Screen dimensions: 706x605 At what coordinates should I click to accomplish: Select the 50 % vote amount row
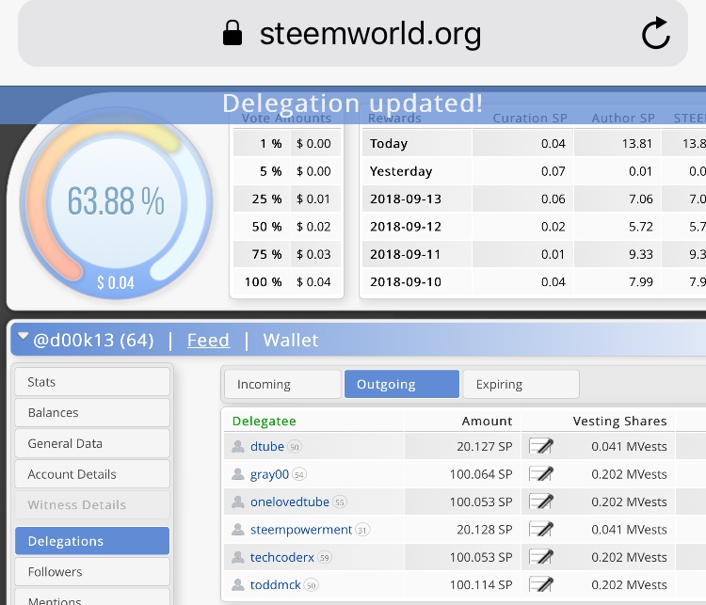pyautogui.click(x=287, y=227)
